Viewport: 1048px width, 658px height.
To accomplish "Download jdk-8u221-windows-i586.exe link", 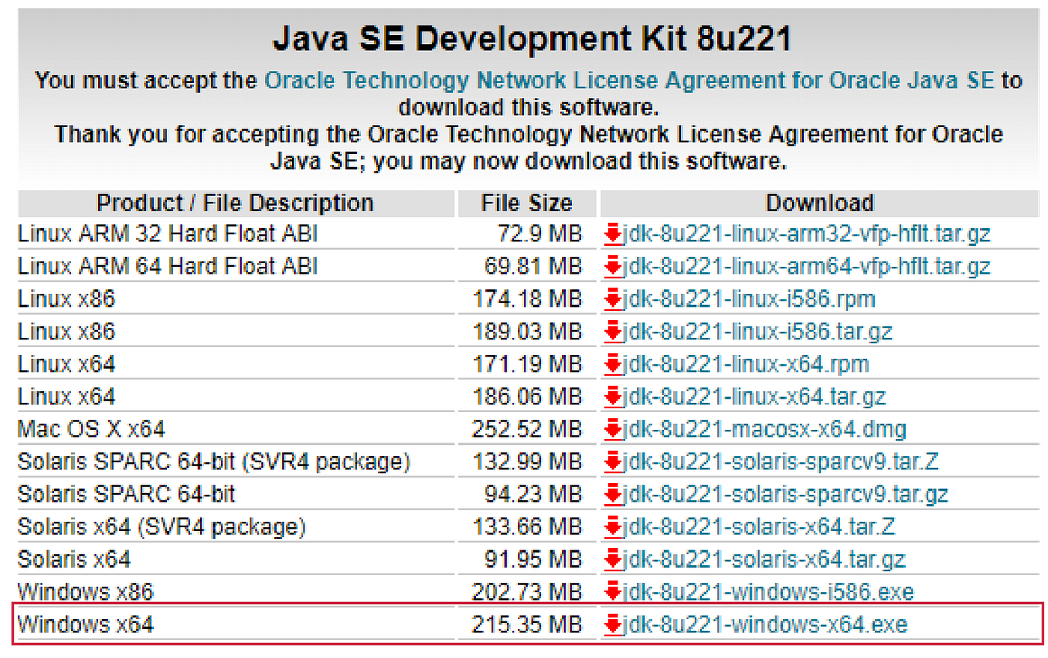I will [769, 591].
